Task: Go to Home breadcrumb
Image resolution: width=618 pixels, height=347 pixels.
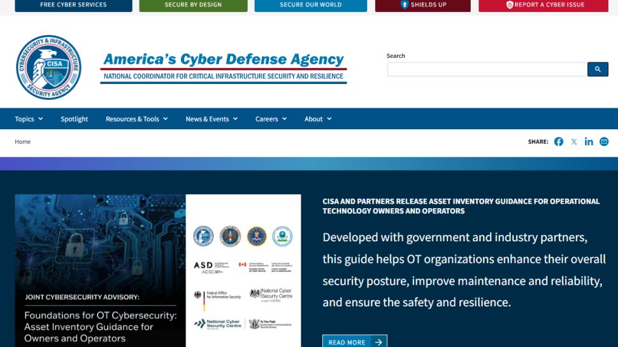Action: coord(22,142)
